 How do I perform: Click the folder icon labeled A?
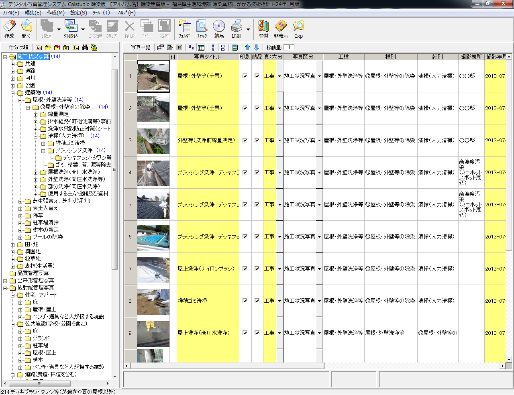pyautogui.click(x=66, y=47)
